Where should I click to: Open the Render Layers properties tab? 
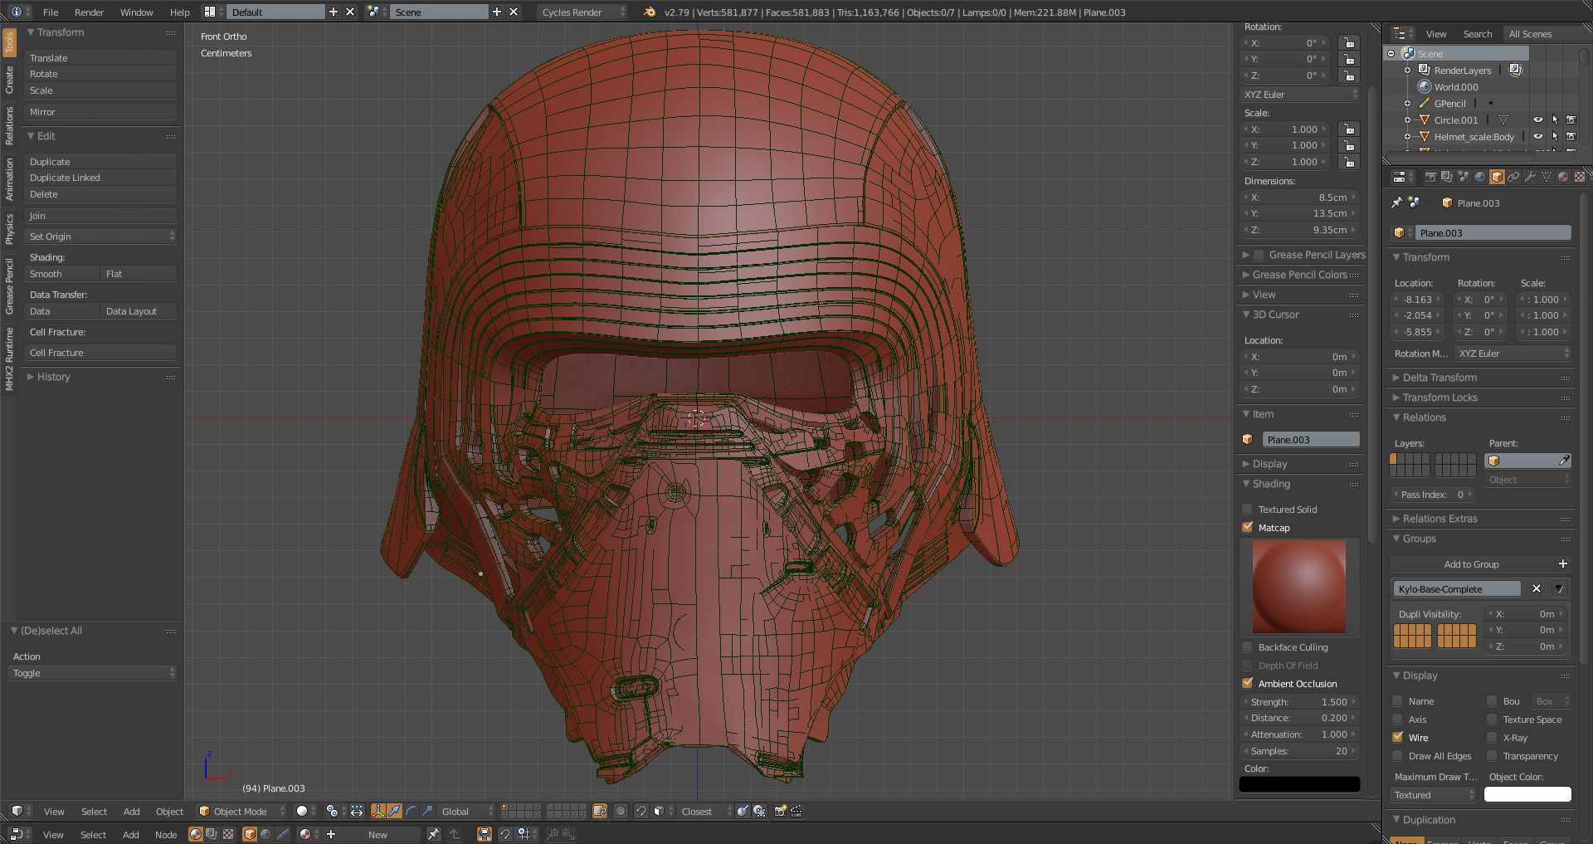(x=1447, y=177)
